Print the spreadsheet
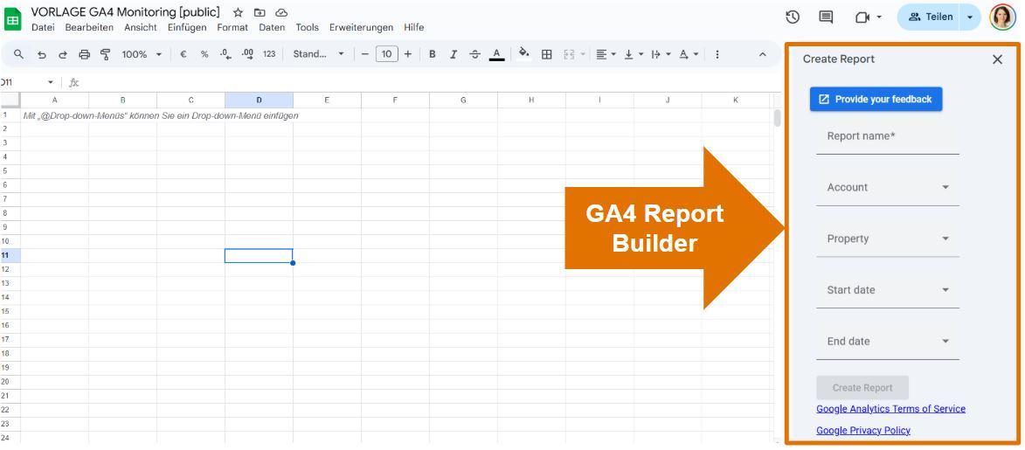Image resolution: width=1025 pixels, height=450 pixels. 84,54
